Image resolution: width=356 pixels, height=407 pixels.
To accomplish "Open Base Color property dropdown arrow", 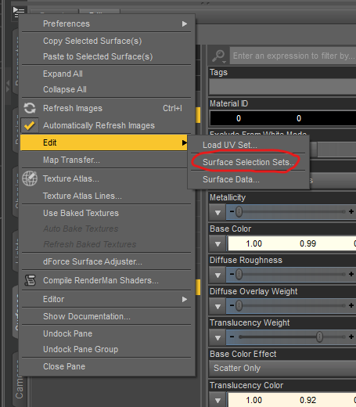I will coord(218,243).
